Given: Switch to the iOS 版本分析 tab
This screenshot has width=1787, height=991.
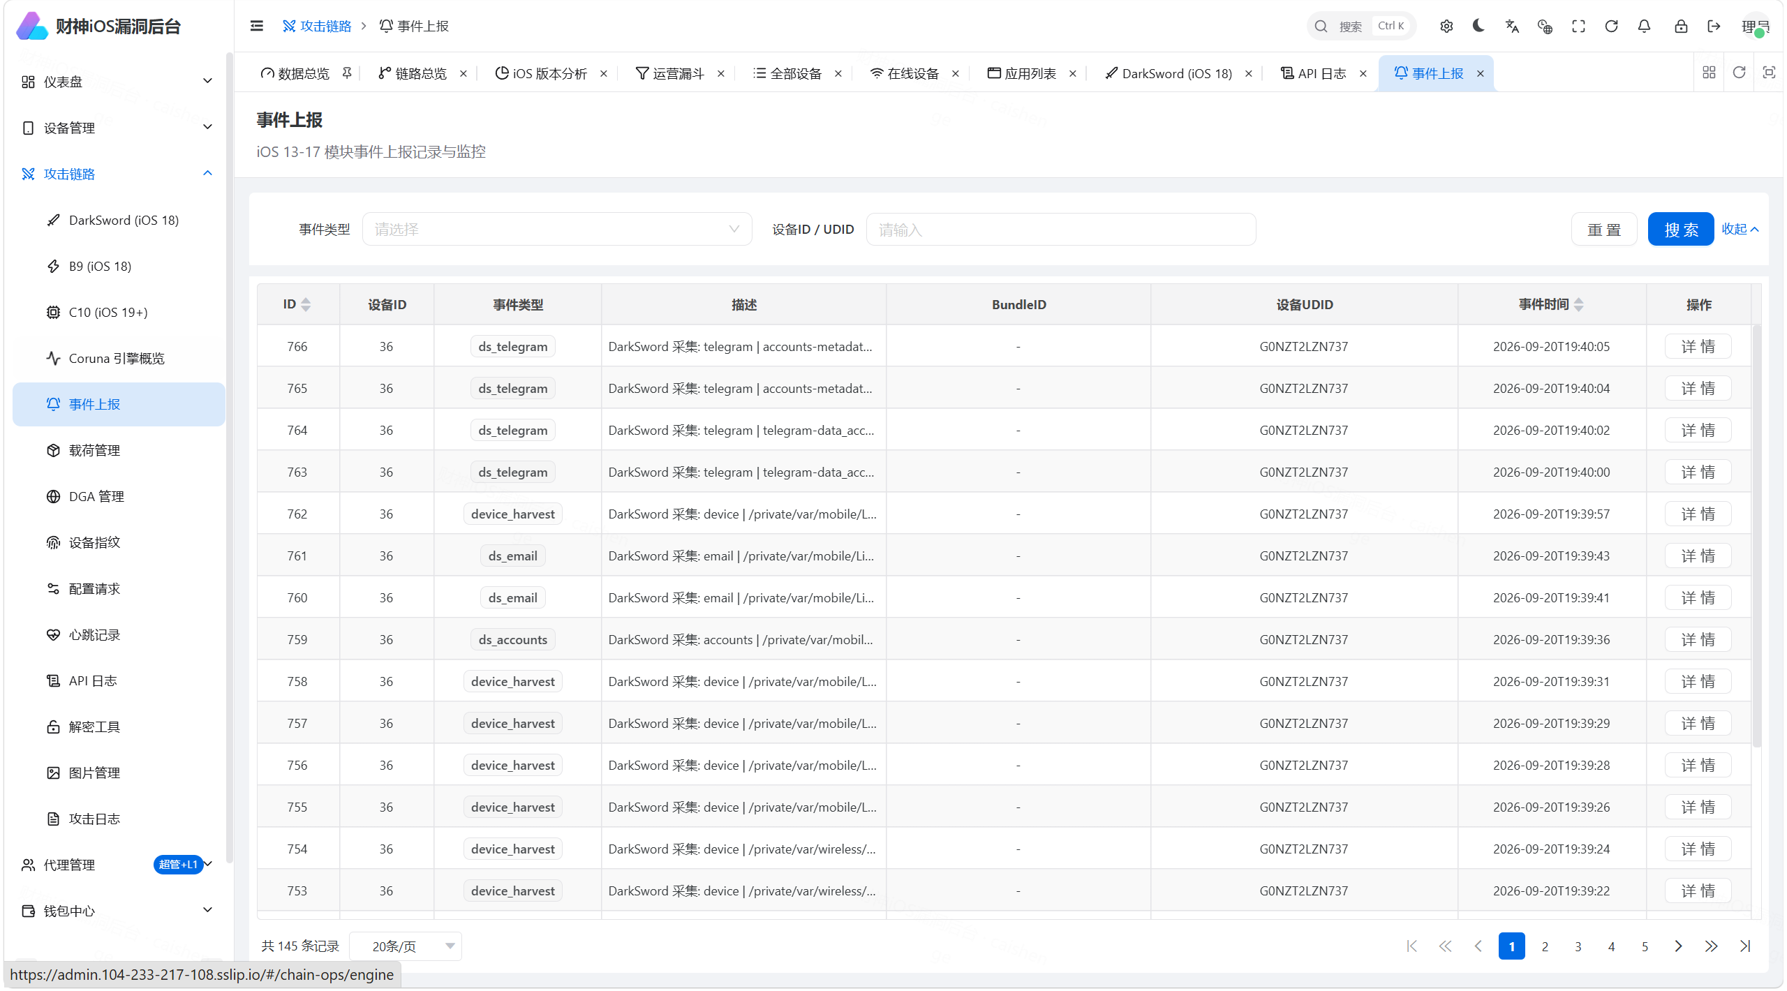Looking at the screenshot, I should pos(542,73).
